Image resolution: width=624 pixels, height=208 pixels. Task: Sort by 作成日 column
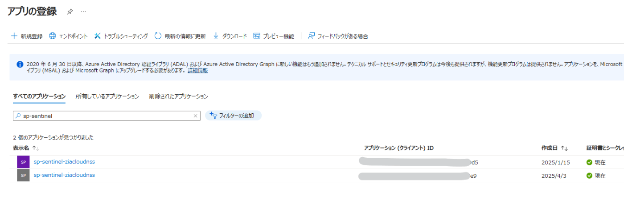point(554,148)
